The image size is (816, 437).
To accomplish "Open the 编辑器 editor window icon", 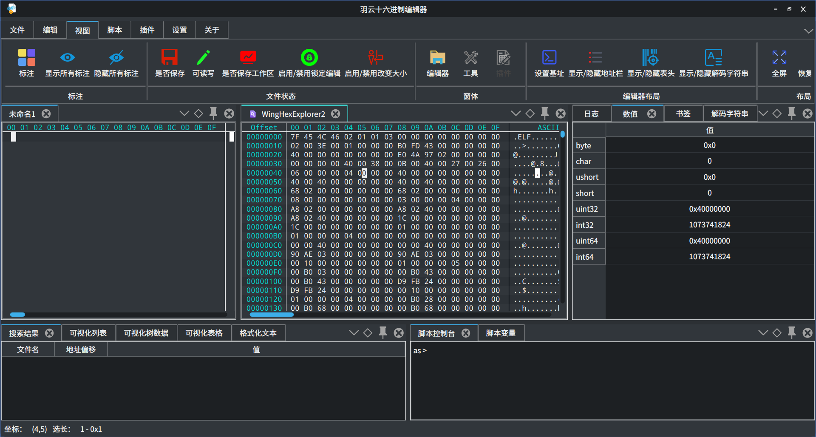I will point(437,57).
